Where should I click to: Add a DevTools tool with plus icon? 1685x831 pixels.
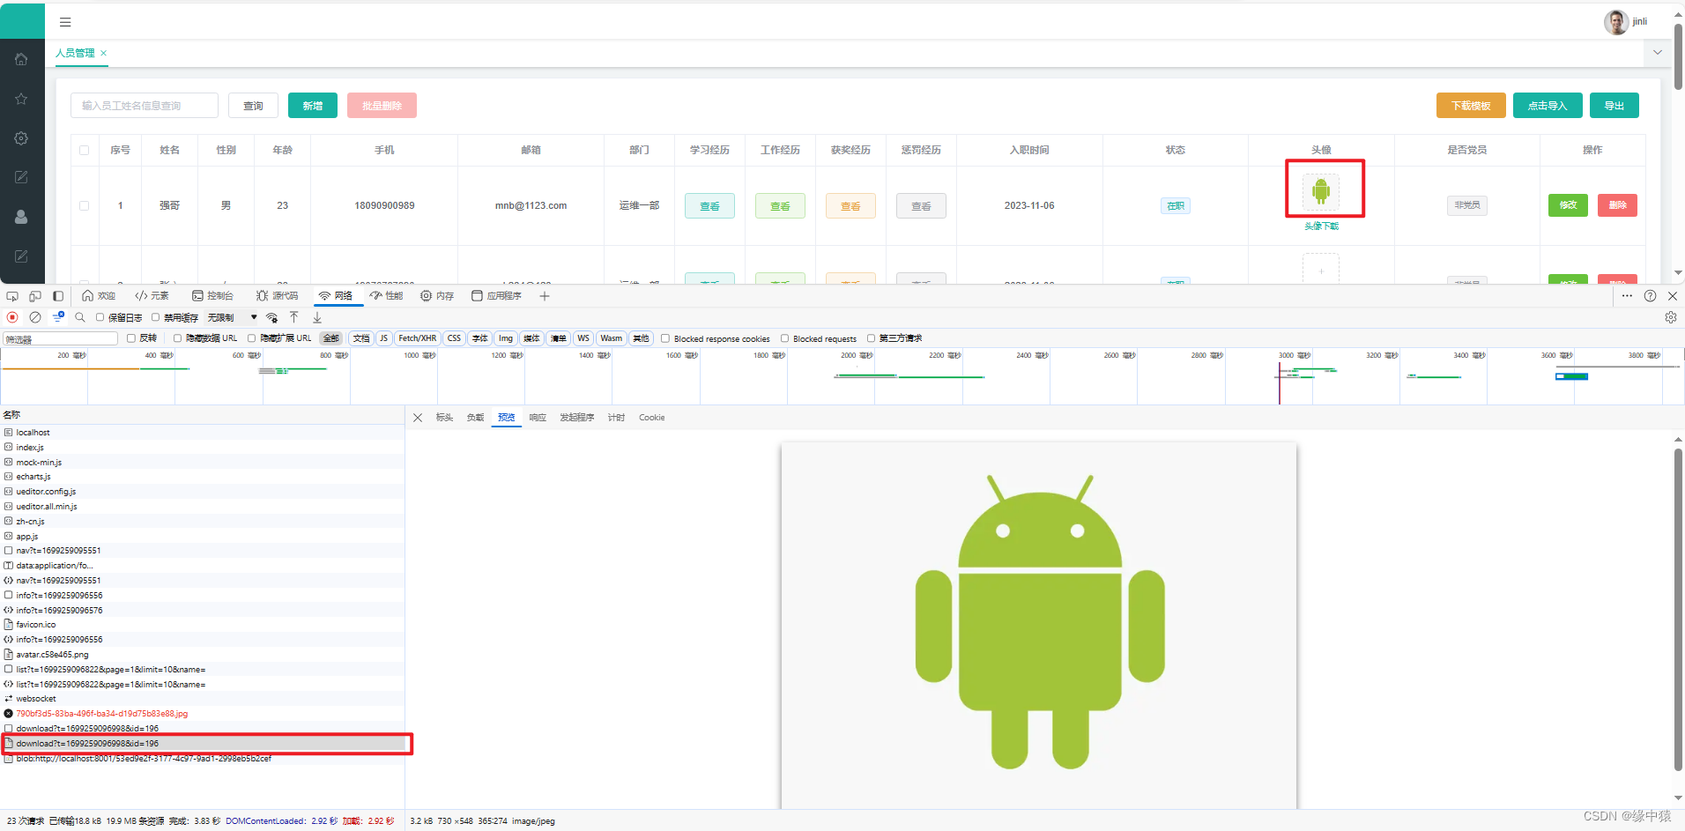pyautogui.click(x=545, y=296)
